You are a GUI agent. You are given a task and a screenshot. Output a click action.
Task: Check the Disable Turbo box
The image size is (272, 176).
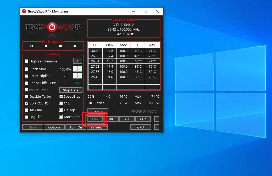pyautogui.click(x=26, y=96)
